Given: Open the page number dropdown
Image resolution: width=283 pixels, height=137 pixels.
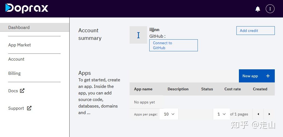Looking at the screenshot, I should click(x=221, y=114).
